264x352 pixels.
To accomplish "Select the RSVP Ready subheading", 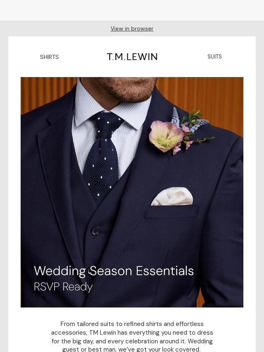I will pos(63,287).
